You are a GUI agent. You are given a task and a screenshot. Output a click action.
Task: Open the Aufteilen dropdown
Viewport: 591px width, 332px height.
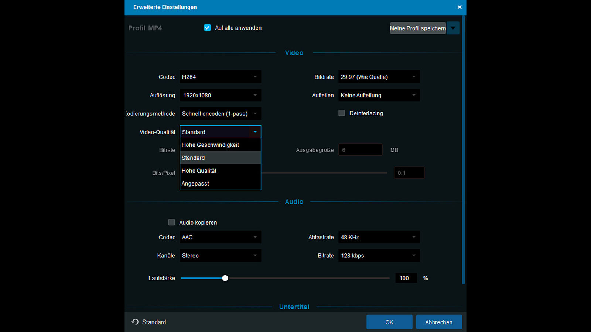tap(378, 95)
